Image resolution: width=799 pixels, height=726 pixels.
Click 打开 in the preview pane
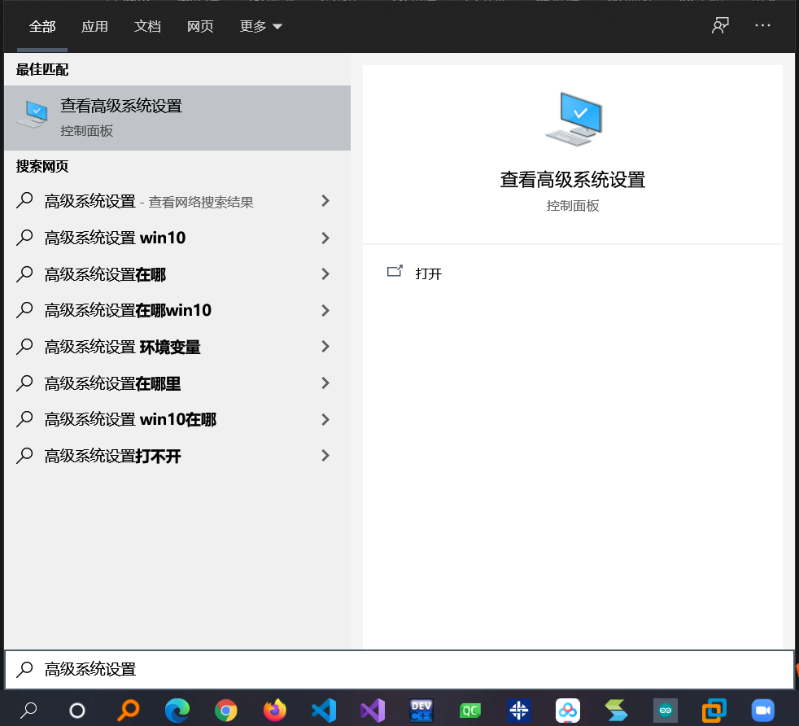429,273
